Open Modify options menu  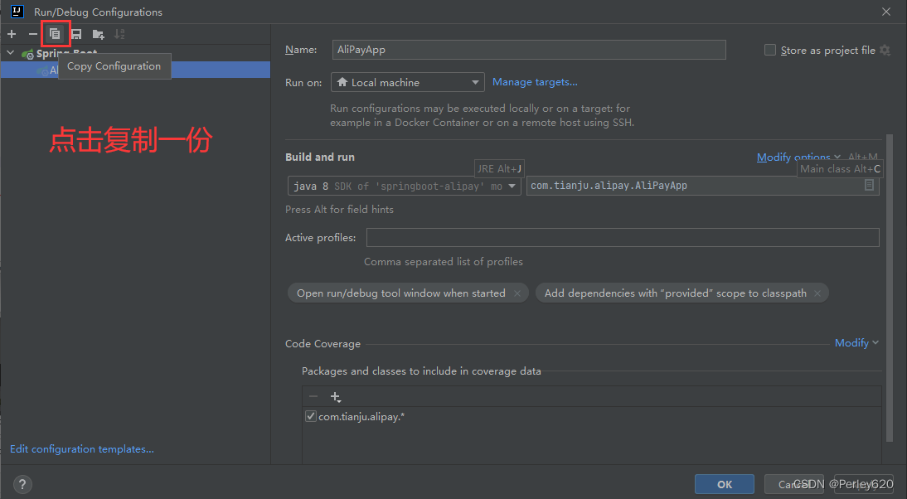[x=798, y=157]
